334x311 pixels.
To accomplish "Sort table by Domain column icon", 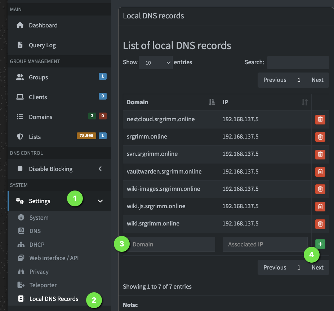I will coord(212,102).
